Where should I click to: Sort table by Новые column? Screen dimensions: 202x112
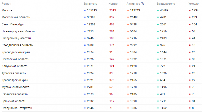[x=113, y=4]
